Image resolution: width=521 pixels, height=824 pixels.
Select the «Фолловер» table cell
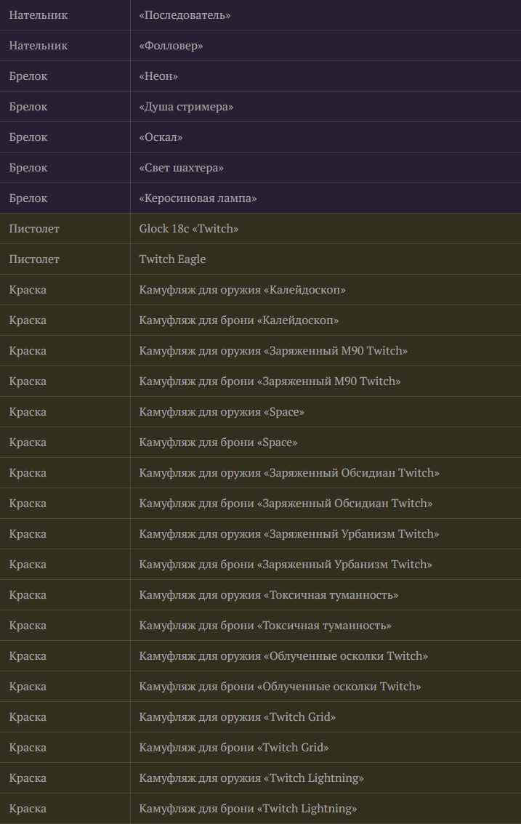pyautogui.click(x=326, y=46)
